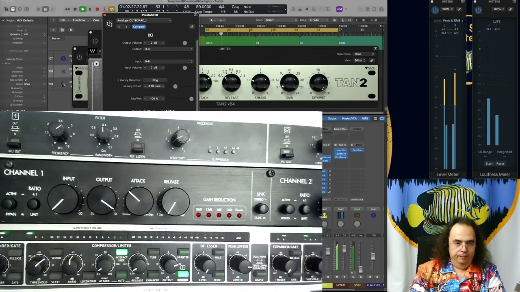
Task: Select the Output filter in Mixer
Action: [x=332, y=118]
